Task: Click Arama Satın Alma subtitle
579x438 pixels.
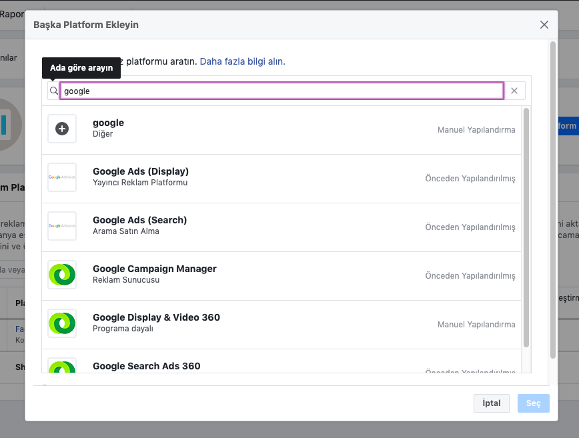Action: pyautogui.click(x=126, y=231)
